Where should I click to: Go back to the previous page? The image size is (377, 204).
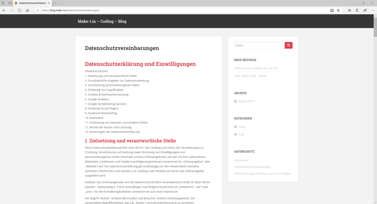(x=4, y=10)
